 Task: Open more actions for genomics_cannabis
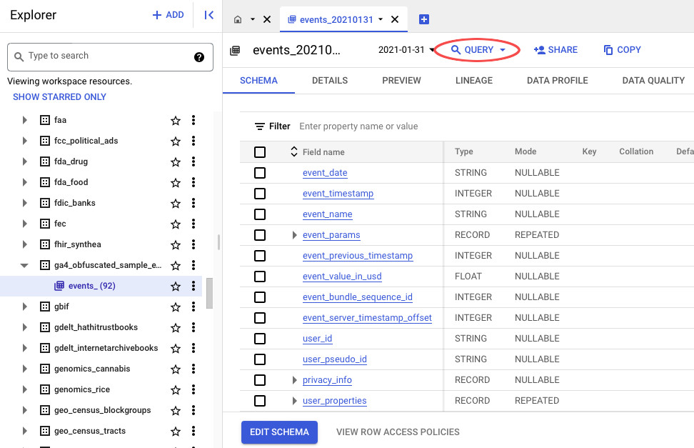point(193,369)
